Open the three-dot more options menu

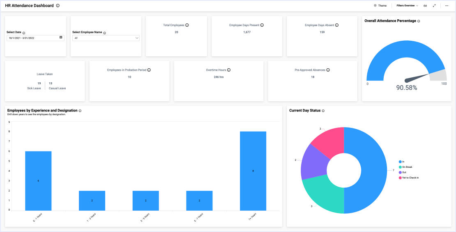tap(447, 6)
